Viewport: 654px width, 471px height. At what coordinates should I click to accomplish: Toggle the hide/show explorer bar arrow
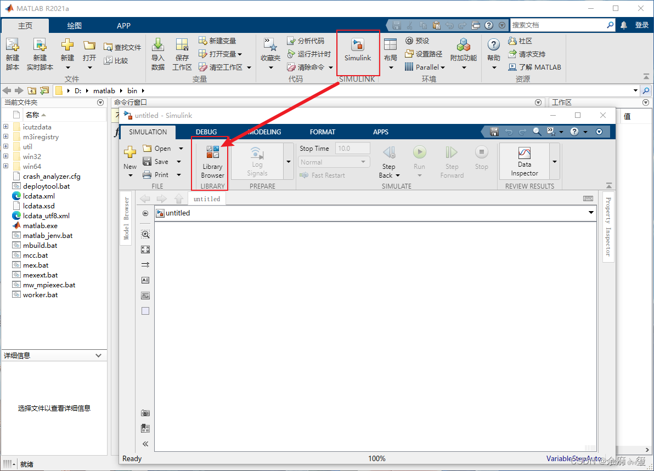(x=145, y=213)
